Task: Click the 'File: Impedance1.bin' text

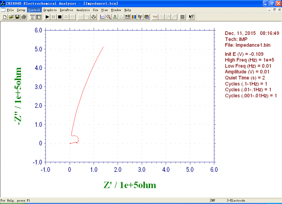Action: (x=248, y=45)
